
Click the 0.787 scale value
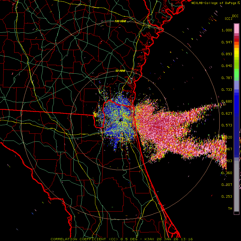pos(227,78)
